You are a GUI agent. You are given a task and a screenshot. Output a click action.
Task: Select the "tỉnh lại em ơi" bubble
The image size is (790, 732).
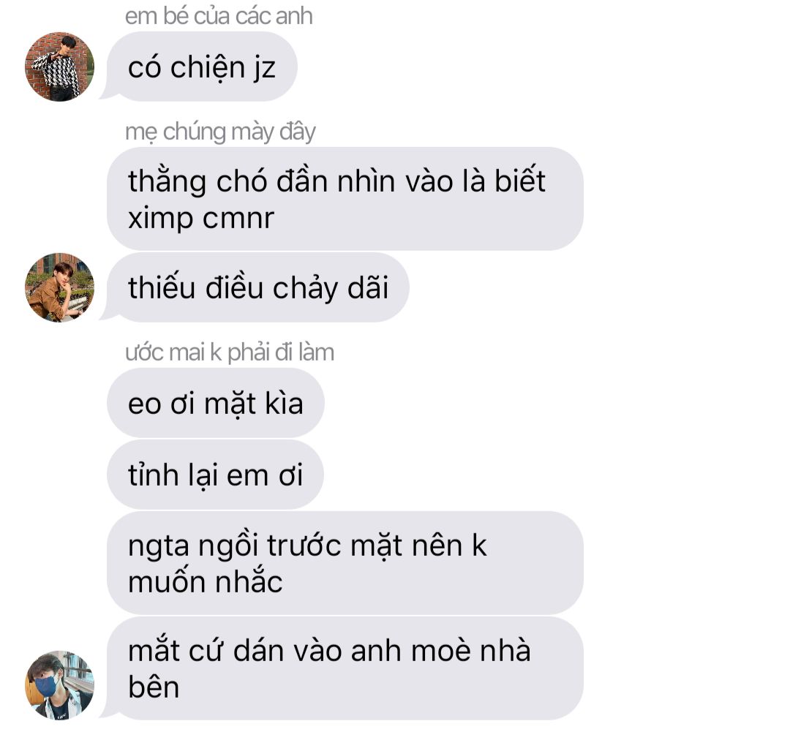pos(214,475)
